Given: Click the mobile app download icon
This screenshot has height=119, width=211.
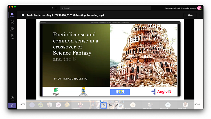Looking at the screenshot, I should (x=12, y=106).
